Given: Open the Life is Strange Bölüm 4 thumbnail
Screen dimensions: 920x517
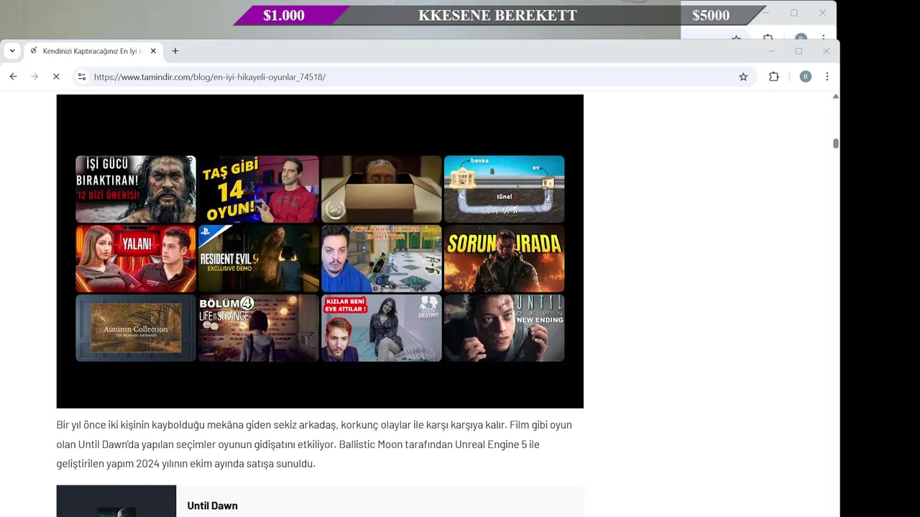Looking at the screenshot, I should click(x=259, y=328).
